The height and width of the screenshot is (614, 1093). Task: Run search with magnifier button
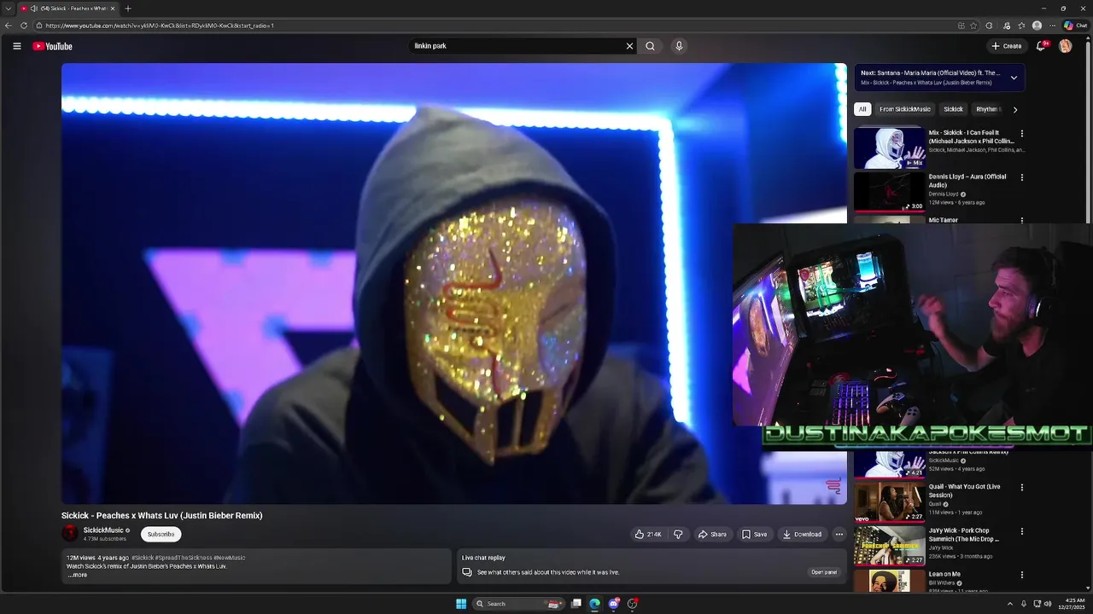650,46
